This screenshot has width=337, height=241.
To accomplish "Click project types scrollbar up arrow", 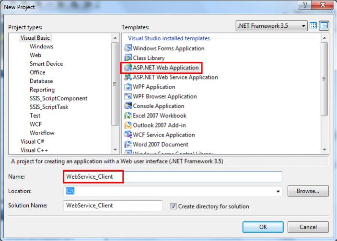I will click(x=115, y=38).
